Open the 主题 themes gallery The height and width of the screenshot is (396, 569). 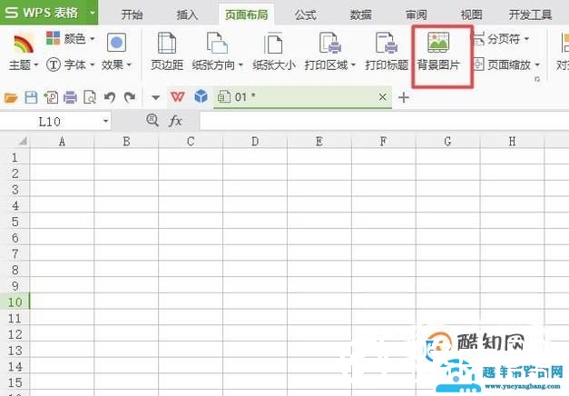(24, 52)
